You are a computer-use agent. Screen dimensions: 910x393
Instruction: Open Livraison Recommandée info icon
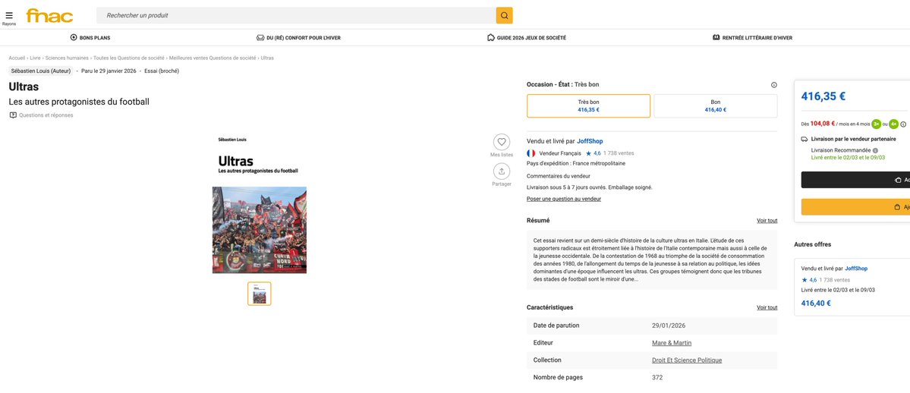875,150
